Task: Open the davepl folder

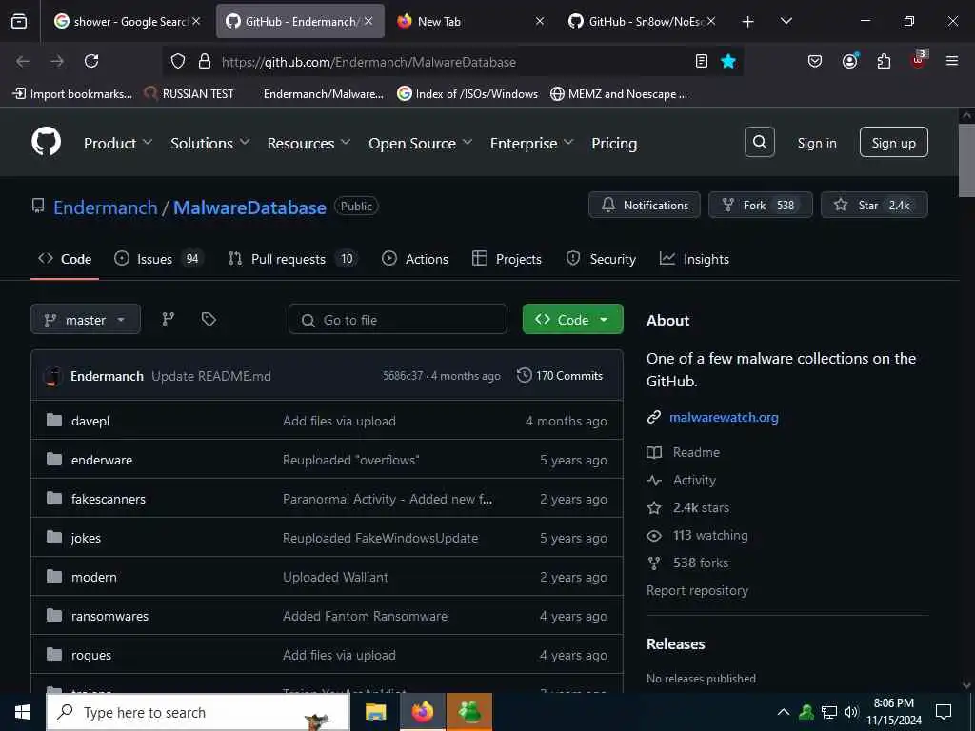Action: pos(90,421)
